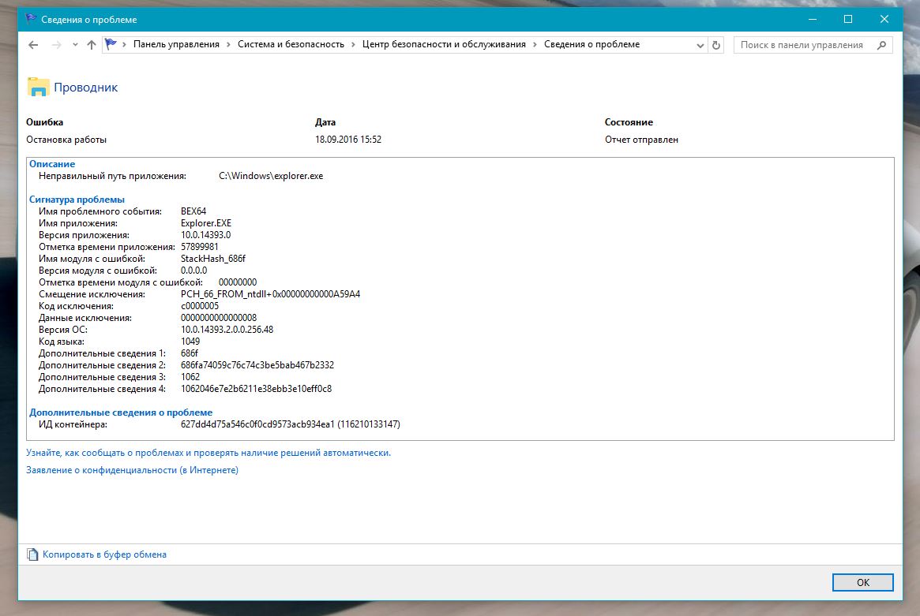Select PCH_66_FROM_ntdll offset value
The image size is (920, 616).
point(271,294)
